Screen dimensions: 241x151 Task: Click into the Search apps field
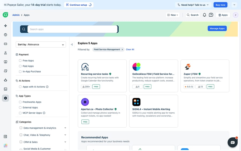72,29
